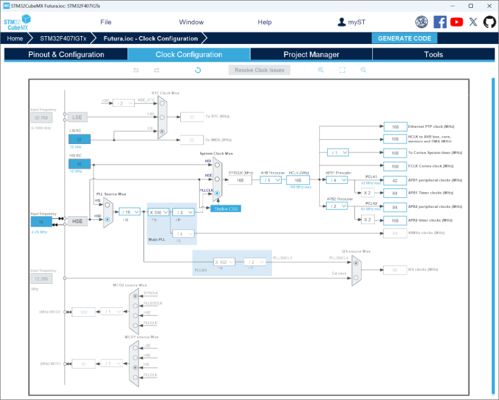This screenshot has width=499, height=400.
Task: Undo the last clock change
Action: pos(136,70)
